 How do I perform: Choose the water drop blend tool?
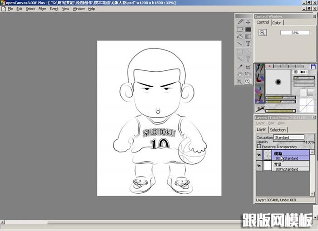point(259,88)
